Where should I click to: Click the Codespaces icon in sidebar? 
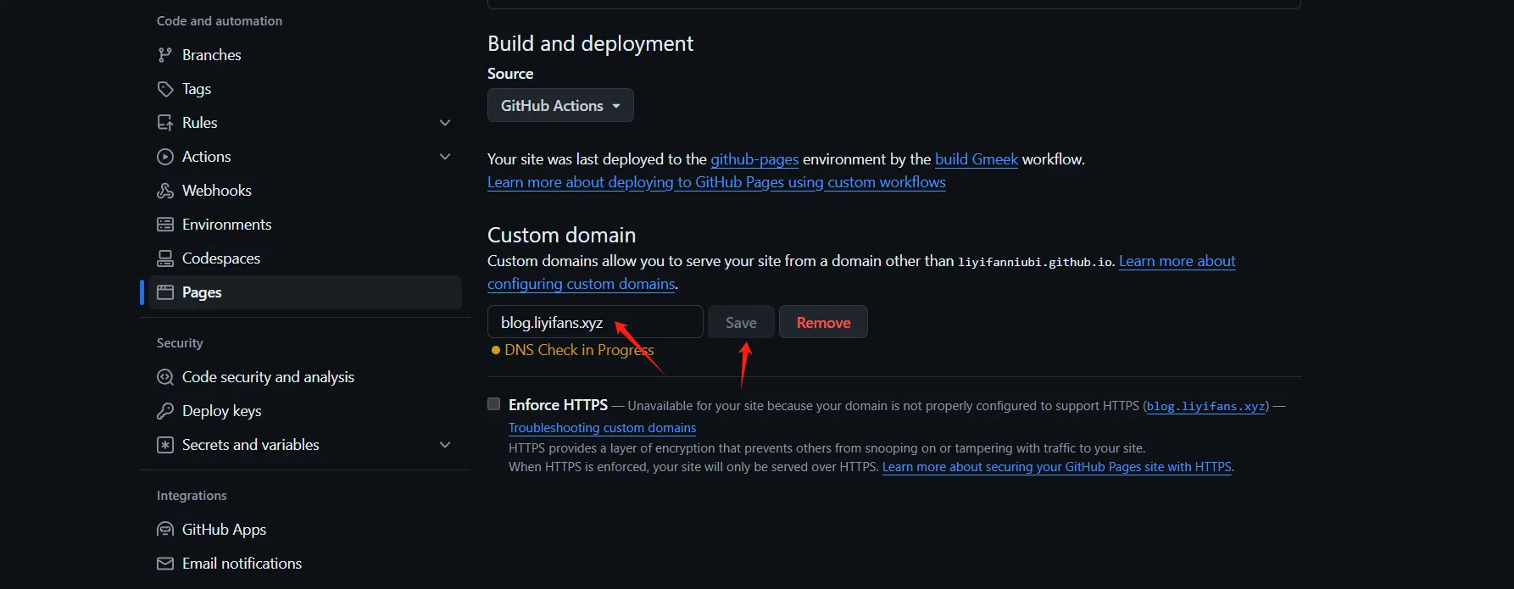[165, 258]
